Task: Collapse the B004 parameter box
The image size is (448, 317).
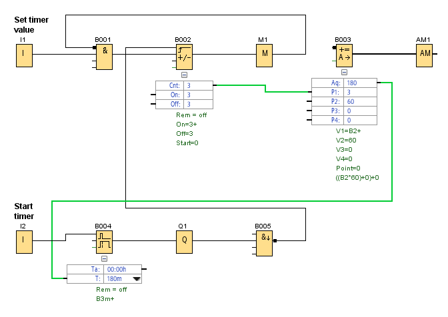Action: [x=104, y=259]
